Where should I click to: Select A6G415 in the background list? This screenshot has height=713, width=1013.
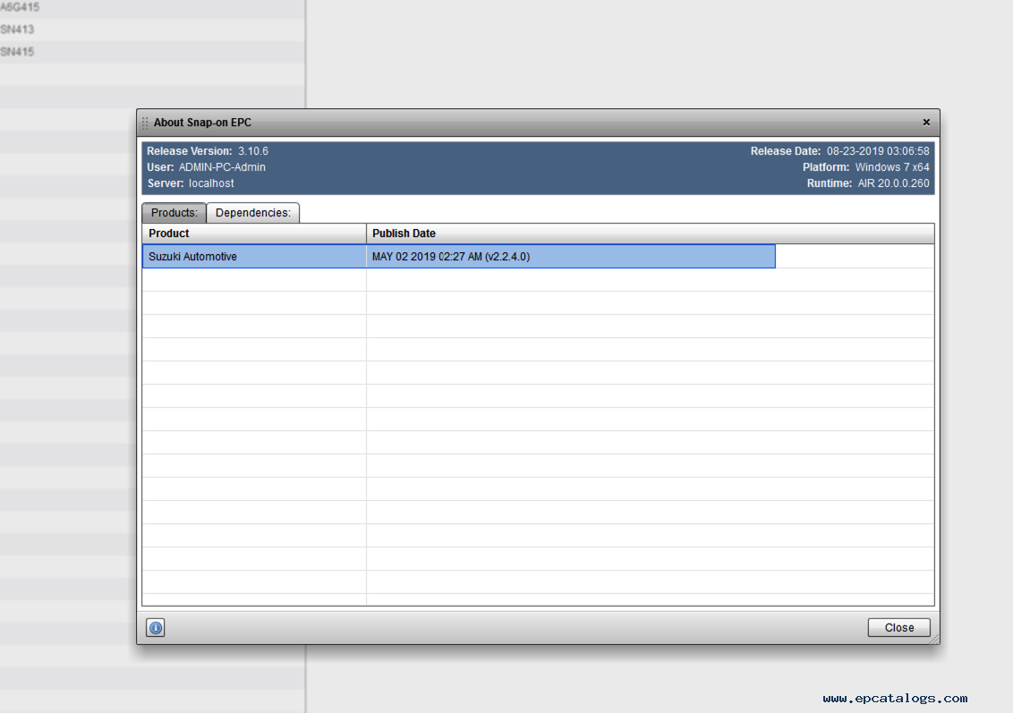(152, 8)
